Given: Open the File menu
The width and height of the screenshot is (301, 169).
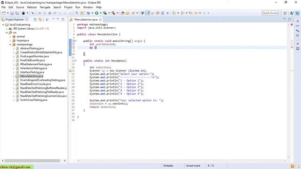Looking at the screenshot, I should [3, 8].
